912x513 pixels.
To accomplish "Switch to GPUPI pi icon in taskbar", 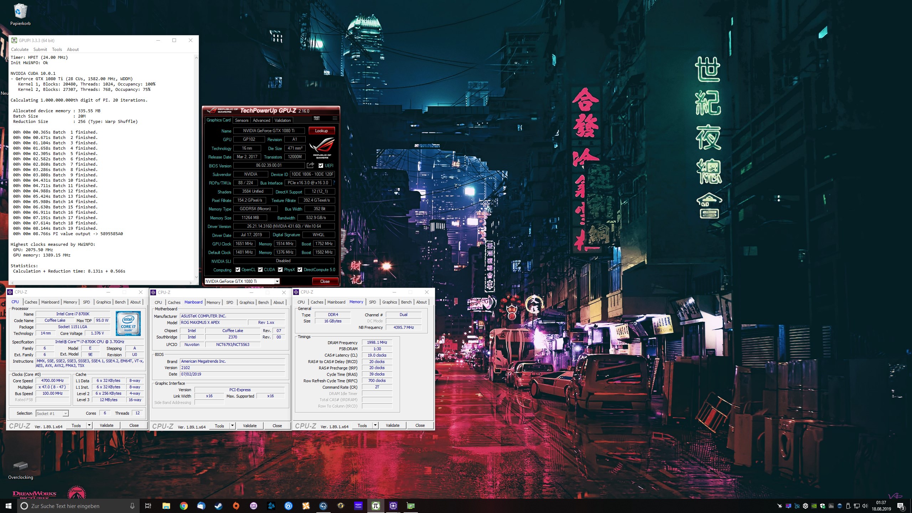I will [x=375, y=506].
